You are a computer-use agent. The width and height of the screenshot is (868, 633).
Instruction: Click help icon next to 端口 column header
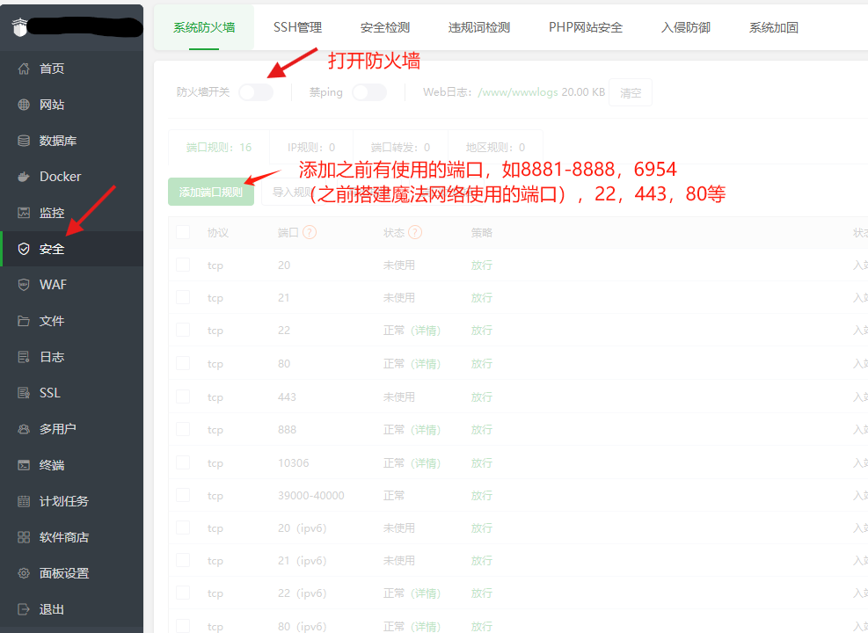(x=310, y=233)
